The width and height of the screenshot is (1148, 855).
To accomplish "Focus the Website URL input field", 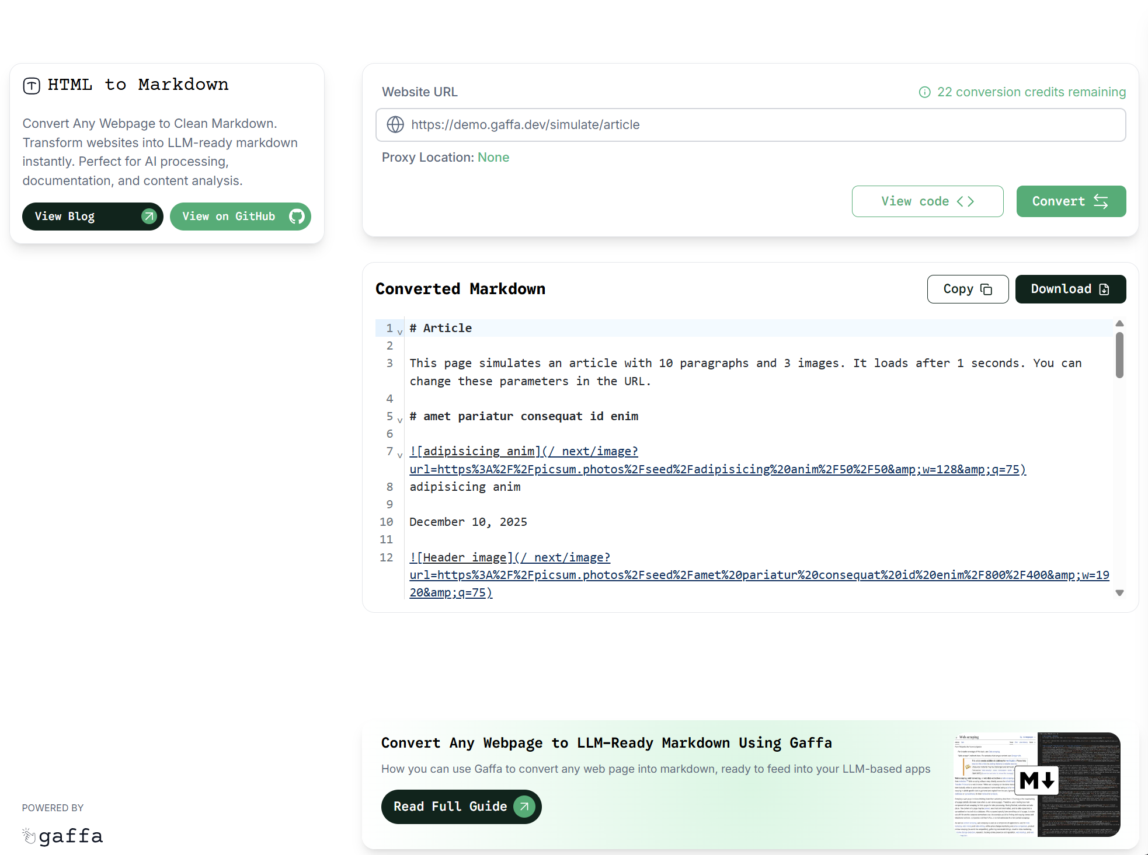I will [x=750, y=125].
